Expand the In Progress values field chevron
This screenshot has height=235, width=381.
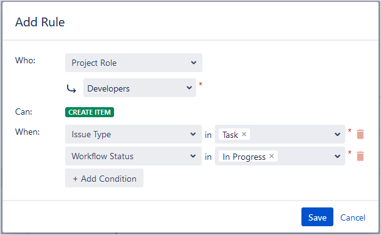[337, 156]
